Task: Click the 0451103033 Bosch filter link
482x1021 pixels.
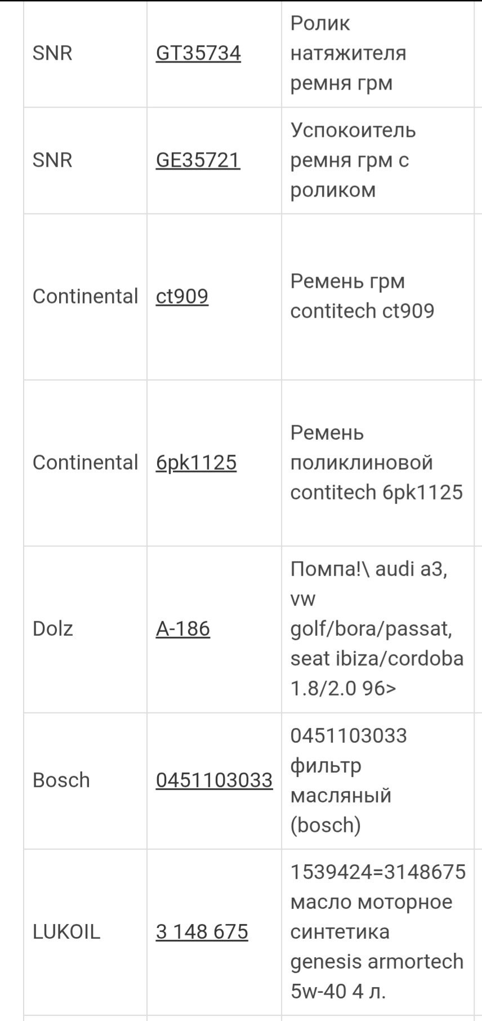Action: (214, 780)
